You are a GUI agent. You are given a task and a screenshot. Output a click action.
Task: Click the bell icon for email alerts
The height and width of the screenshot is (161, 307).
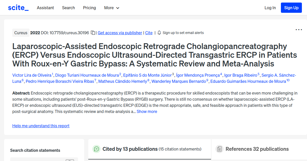[159, 33]
